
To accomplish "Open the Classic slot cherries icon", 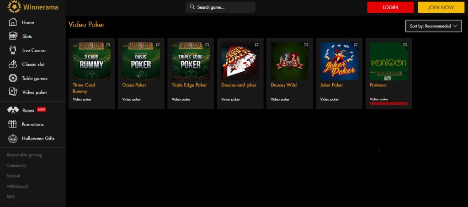I will click(x=13, y=64).
